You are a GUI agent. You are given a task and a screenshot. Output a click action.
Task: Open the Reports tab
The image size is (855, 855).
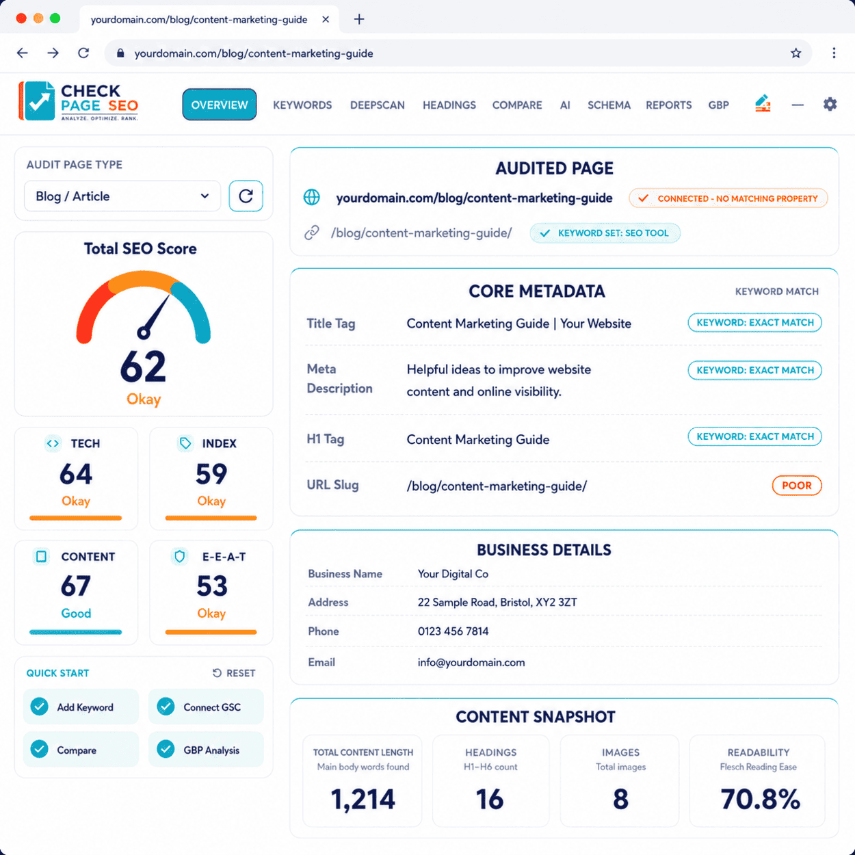pyautogui.click(x=669, y=105)
